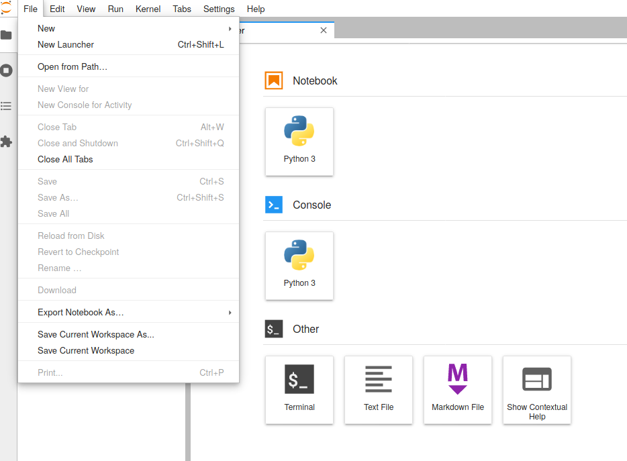
Task: Close the Launcher tab
Action: pos(324,30)
